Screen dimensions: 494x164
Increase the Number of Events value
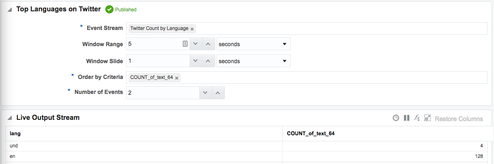pos(218,93)
